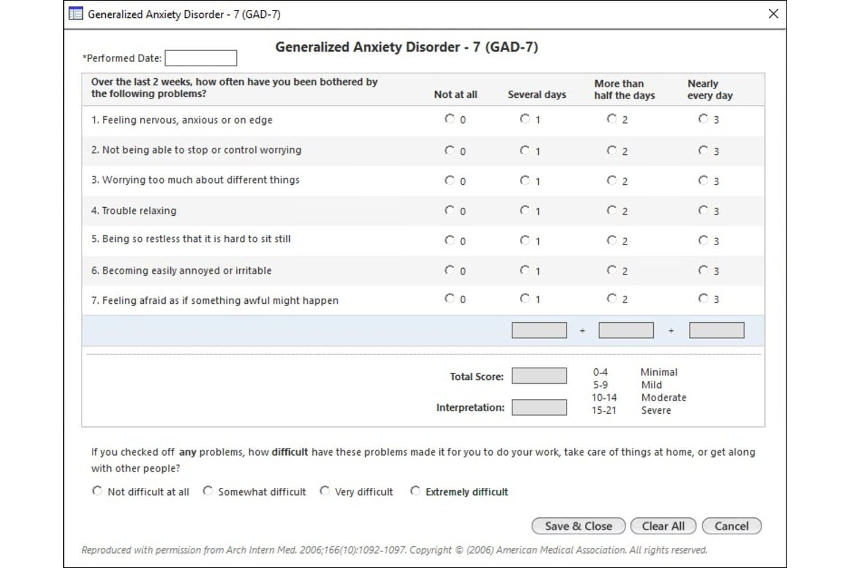This screenshot has height=568, width=851.
Task: Click the Total Score field
Action: (539, 376)
